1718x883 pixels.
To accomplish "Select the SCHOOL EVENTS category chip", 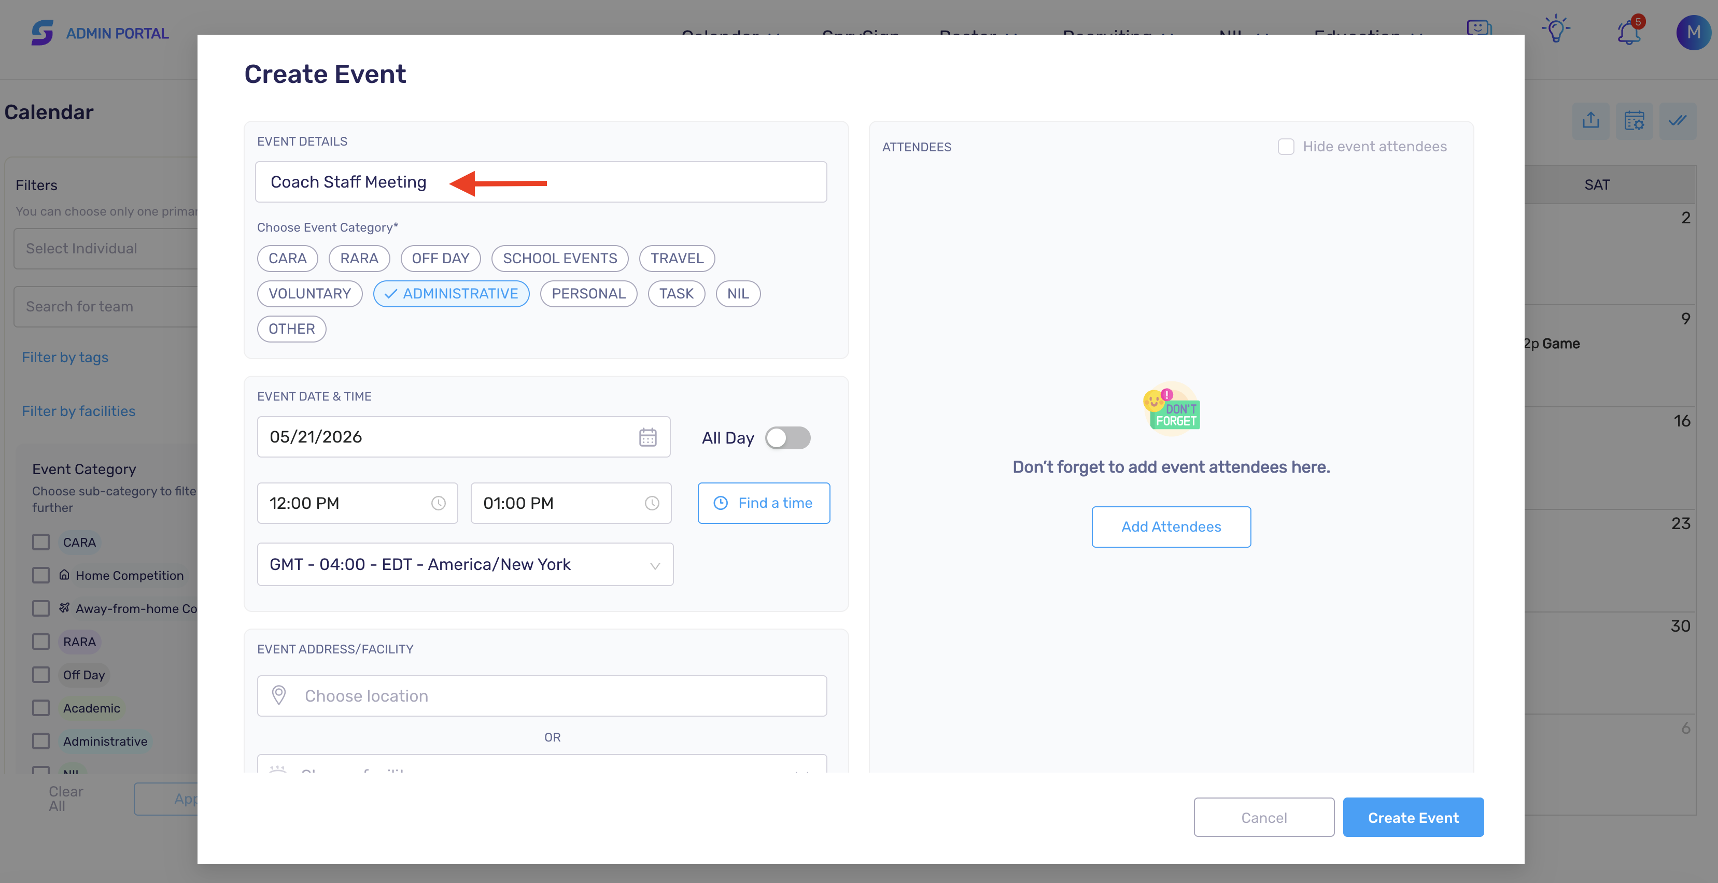I will pyautogui.click(x=559, y=259).
